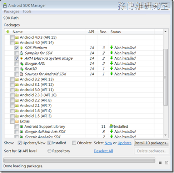Check the Real3D checkbox

(x=17, y=69)
